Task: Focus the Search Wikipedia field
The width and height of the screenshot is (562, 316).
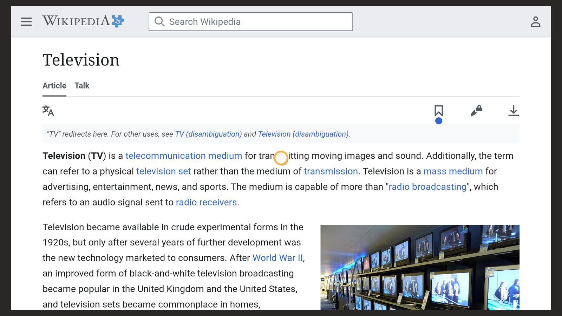Action: [251, 22]
